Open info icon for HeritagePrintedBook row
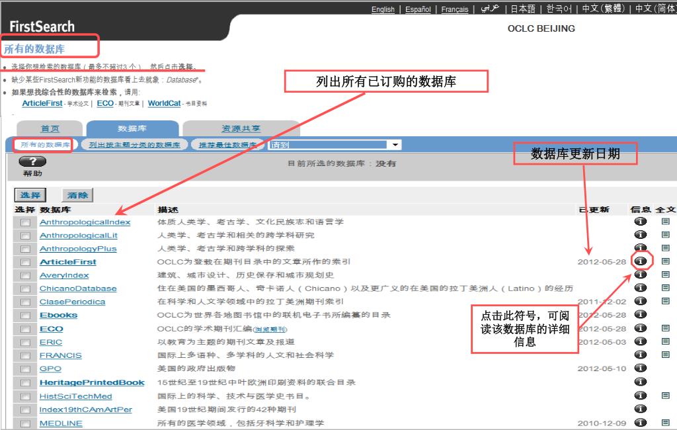The image size is (677, 430). (640, 382)
